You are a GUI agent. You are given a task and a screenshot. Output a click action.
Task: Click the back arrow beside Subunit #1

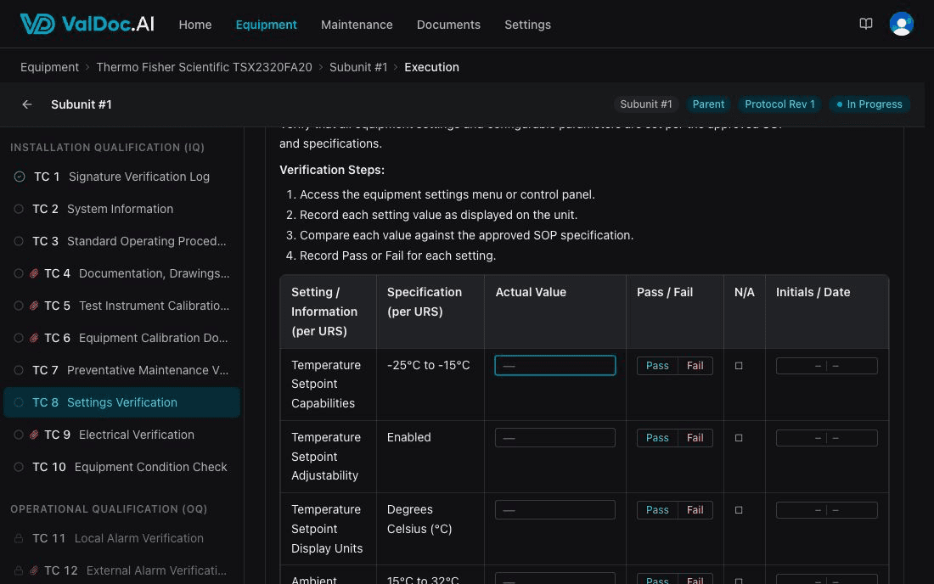click(27, 104)
